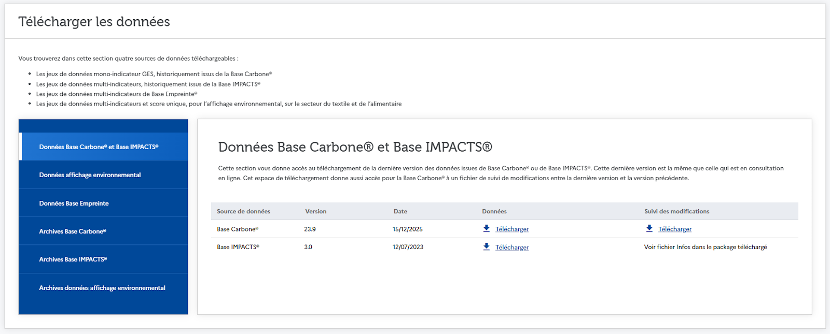Click 'Voir fichier Infos dans le package téléchargé'
Screen dimensions: 830x334
(706, 247)
